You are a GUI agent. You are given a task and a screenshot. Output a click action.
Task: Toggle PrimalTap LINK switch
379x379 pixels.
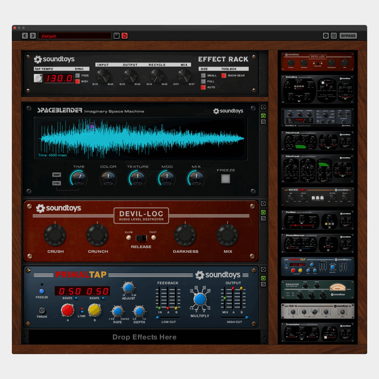point(82,310)
